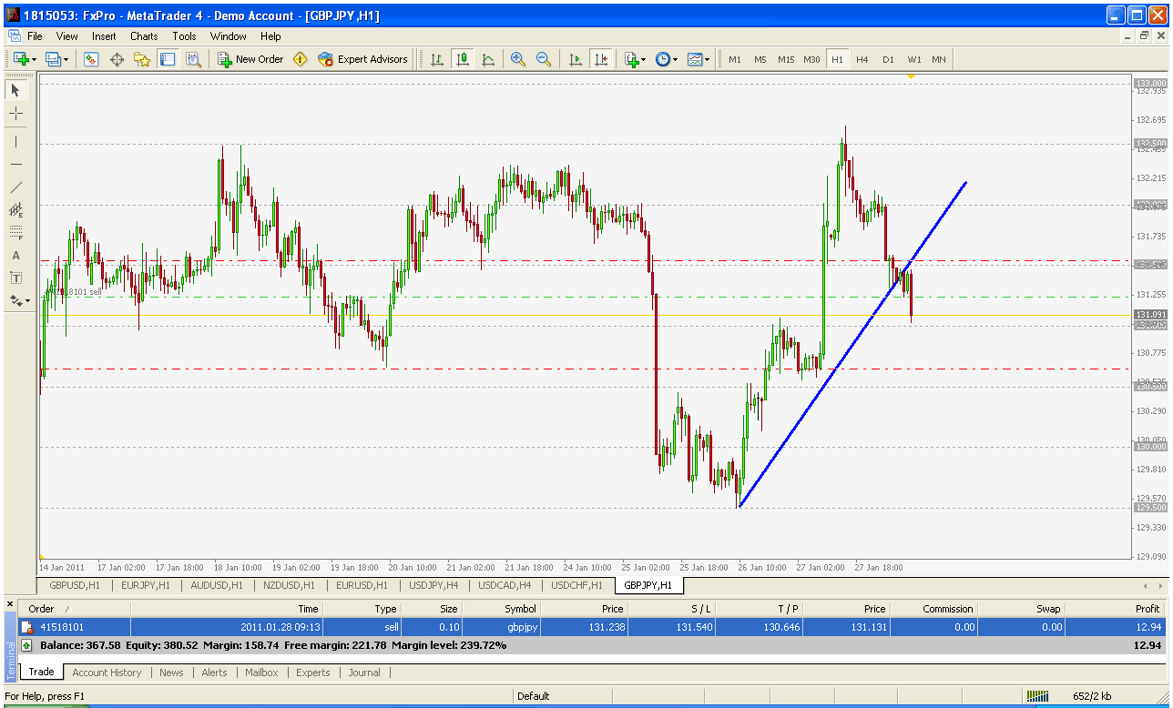This screenshot has height=708, width=1173.
Task: Pick the Trendline drawing tool
Action: [15, 187]
